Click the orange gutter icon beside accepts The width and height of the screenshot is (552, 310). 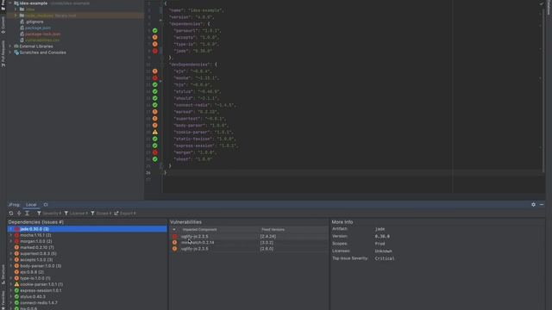(155, 37)
